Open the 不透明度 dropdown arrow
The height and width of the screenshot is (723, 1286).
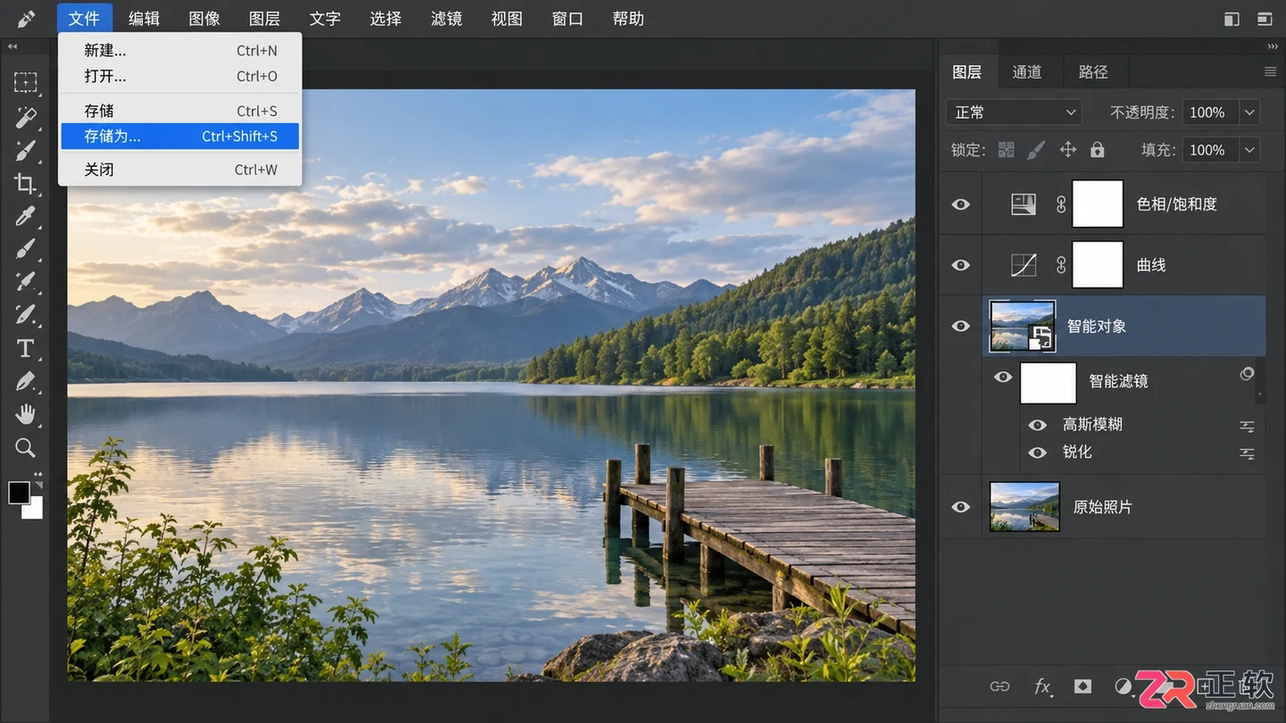pyautogui.click(x=1249, y=112)
